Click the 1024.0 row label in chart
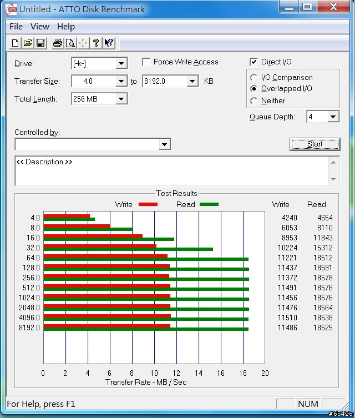The width and height of the screenshot is (355, 418). click(29, 298)
